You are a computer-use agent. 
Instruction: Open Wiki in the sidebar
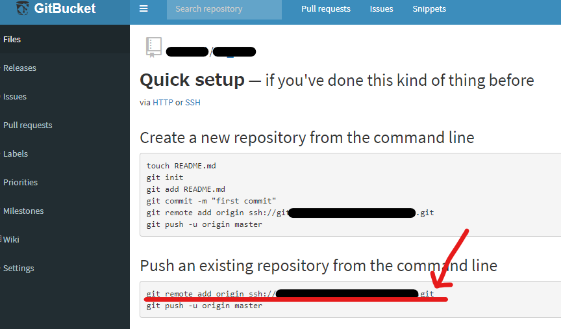[x=65, y=239]
